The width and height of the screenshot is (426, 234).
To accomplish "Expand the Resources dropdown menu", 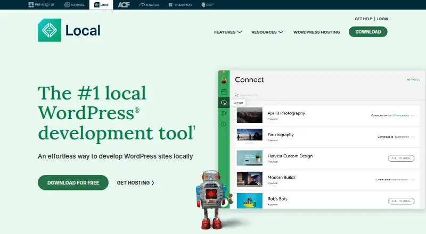I will click(x=267, y=32).
